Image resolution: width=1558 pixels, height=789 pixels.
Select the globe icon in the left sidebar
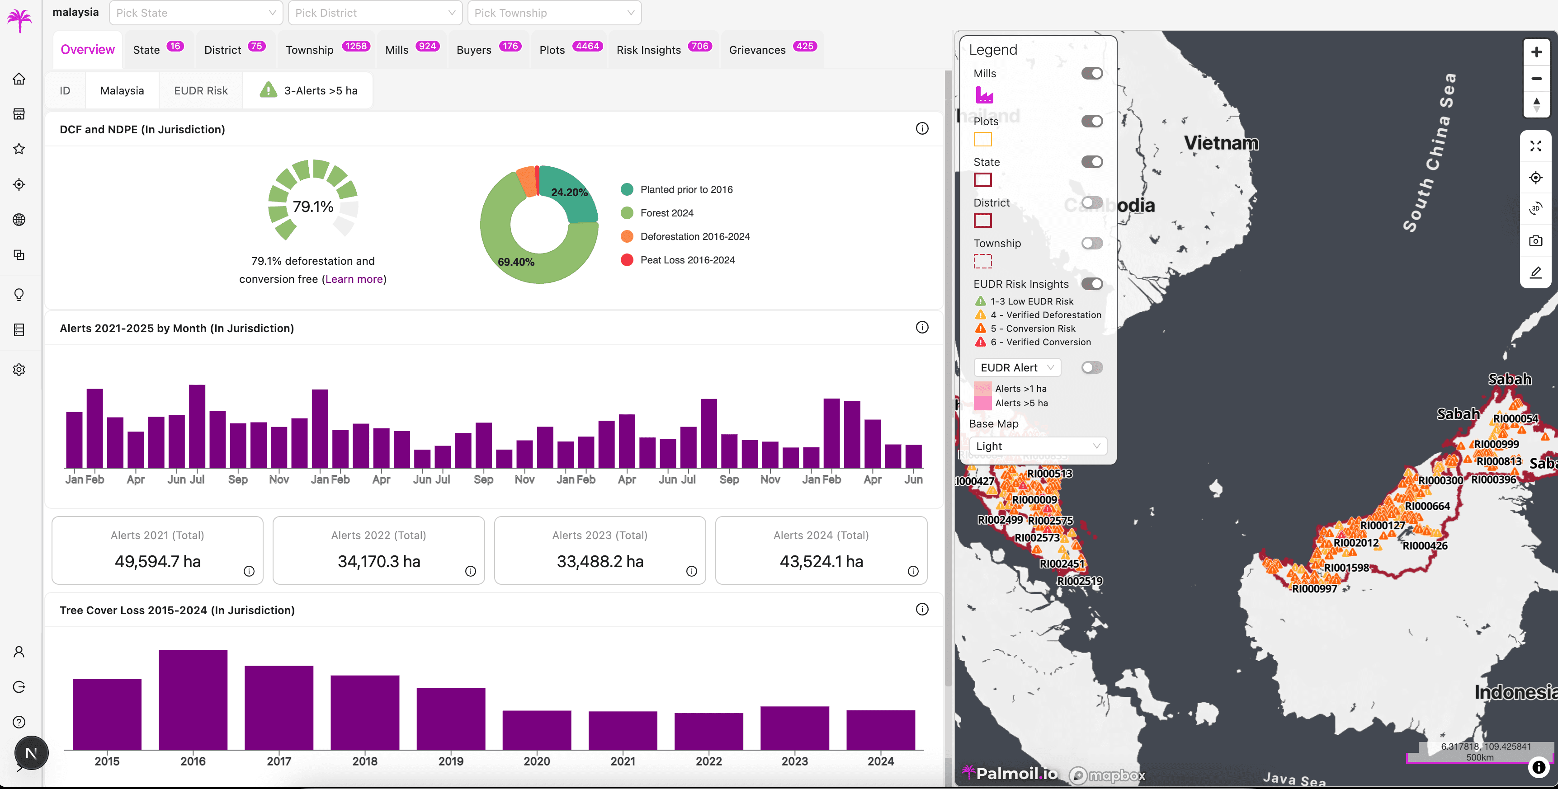tap(19, 220)
